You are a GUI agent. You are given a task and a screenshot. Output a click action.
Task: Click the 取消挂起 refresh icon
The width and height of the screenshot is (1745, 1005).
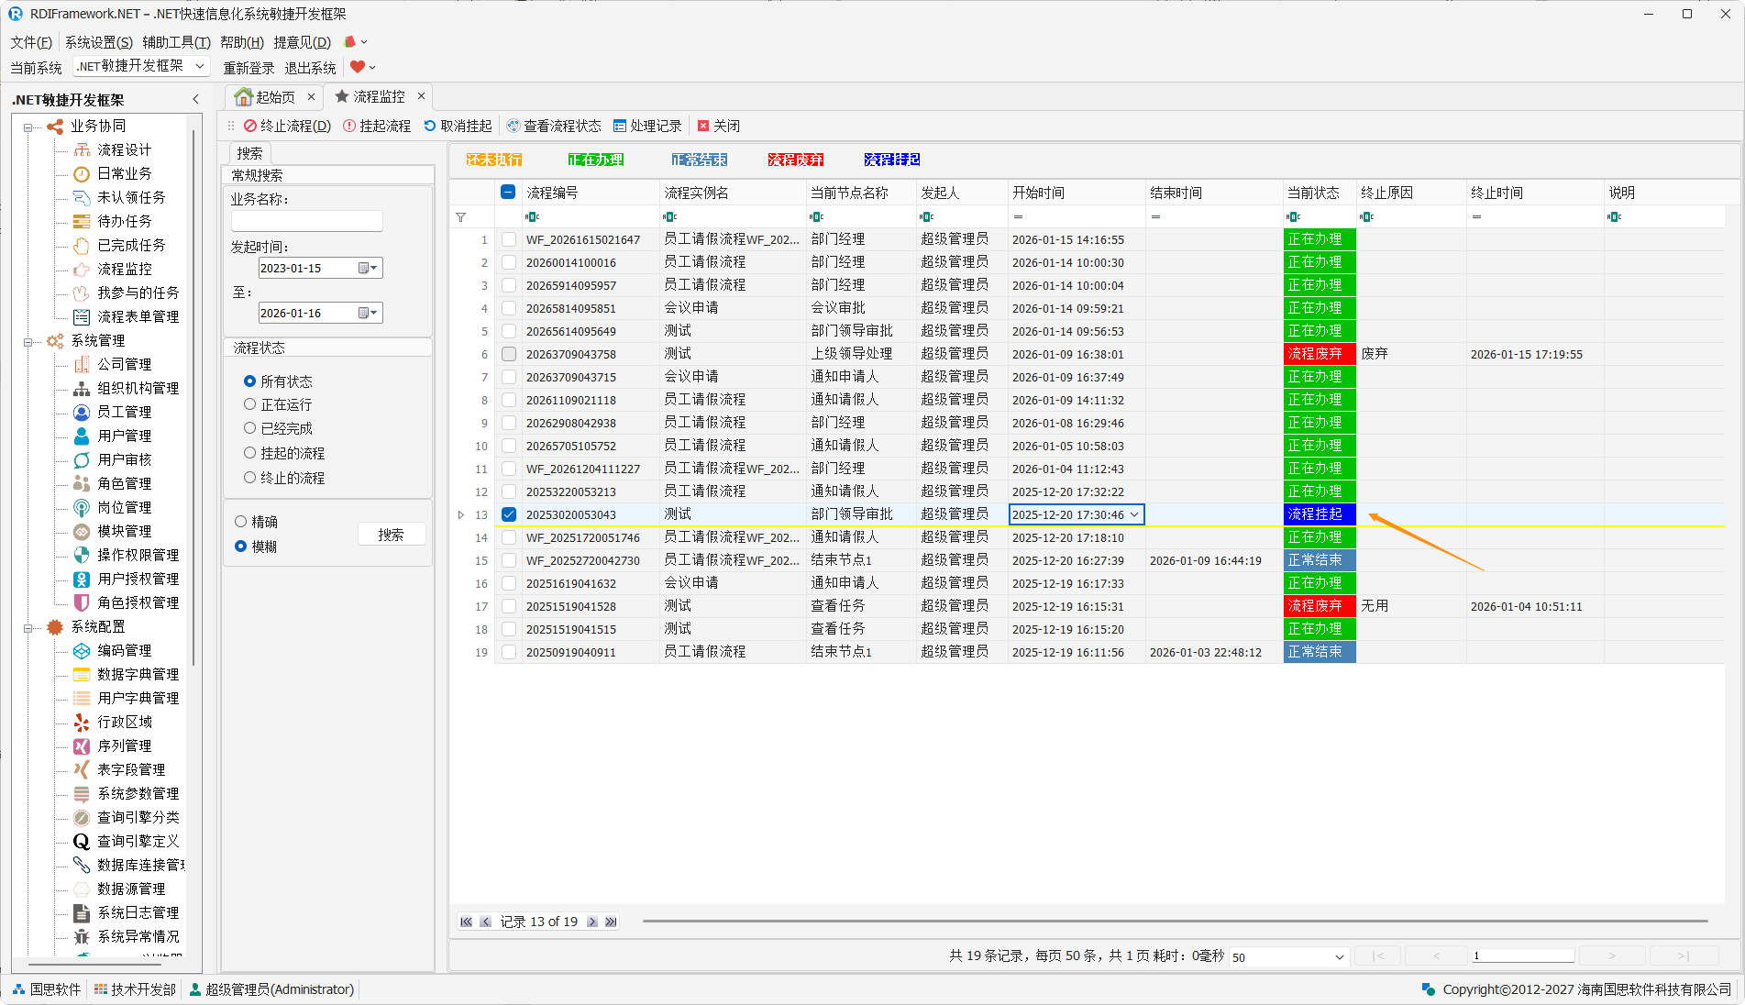430,126
